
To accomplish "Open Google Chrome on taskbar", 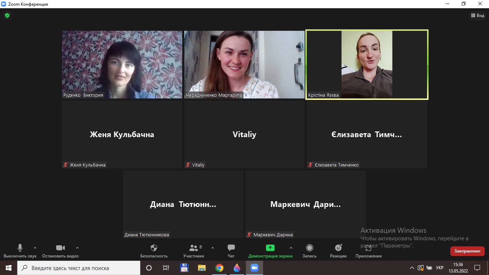I will [x=219, y=268].
